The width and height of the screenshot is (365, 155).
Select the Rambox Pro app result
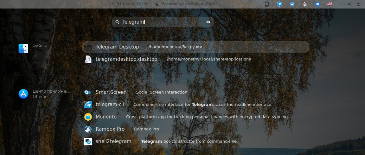110,129
